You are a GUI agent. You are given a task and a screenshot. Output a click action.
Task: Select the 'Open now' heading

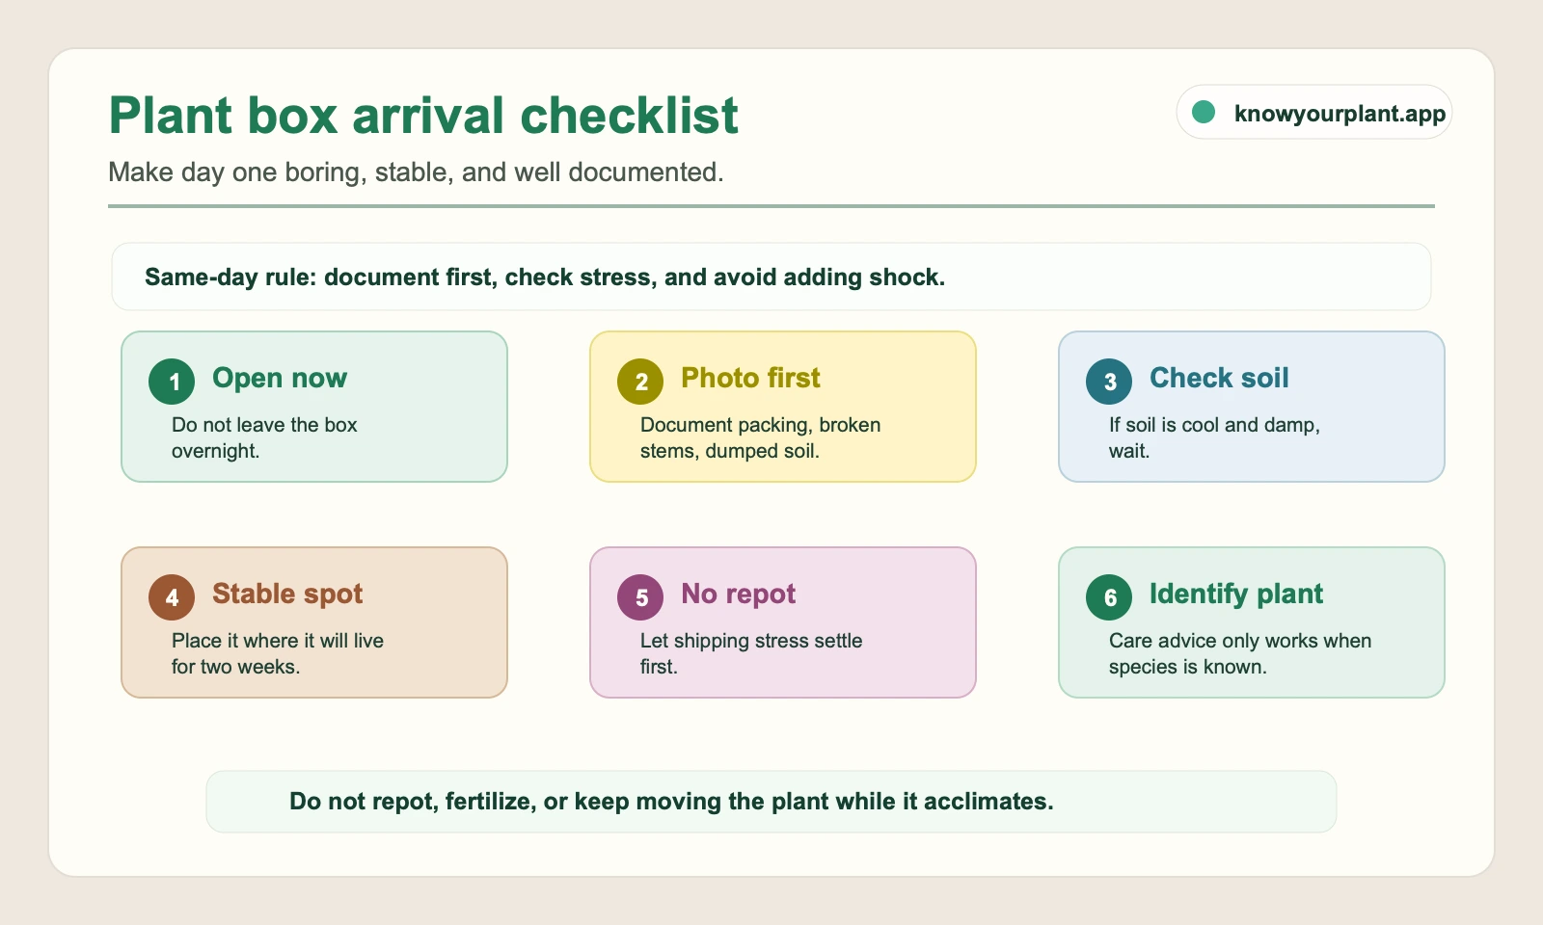pyautogui.click(x=280, y=378)
